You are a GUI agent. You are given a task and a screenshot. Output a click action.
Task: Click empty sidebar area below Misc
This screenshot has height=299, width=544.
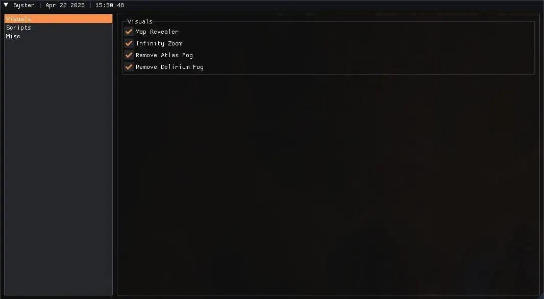[58, 166]
